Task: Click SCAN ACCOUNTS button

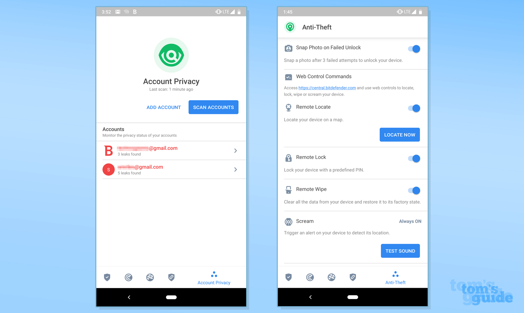Action: tap(213, 107)
